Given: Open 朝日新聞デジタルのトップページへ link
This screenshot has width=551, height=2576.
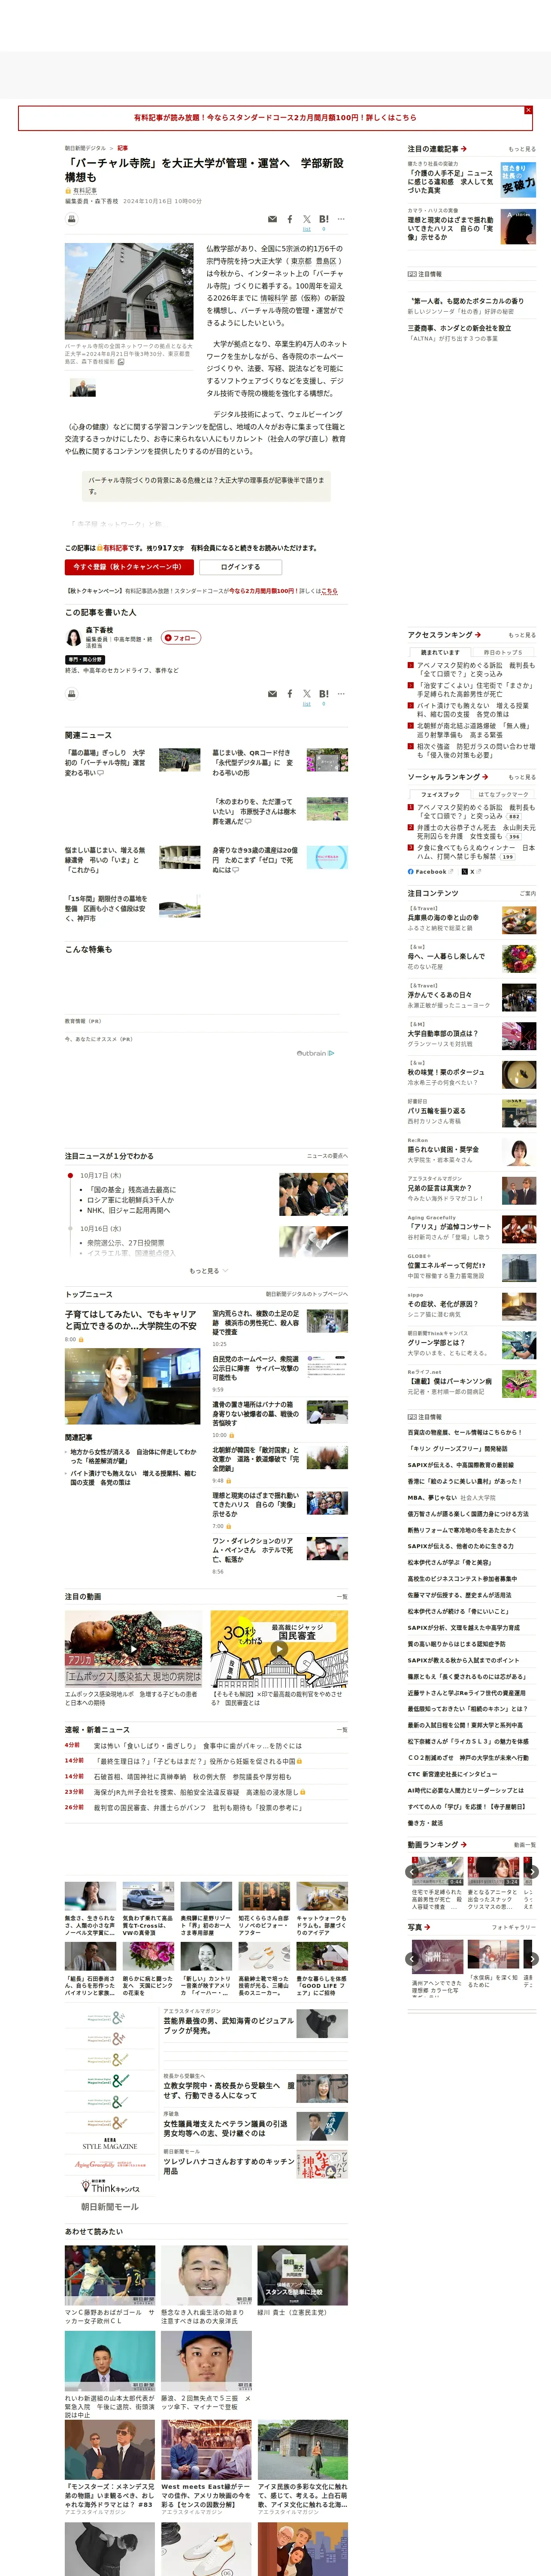Looking at the screenshot, I should coord(307,1294).
